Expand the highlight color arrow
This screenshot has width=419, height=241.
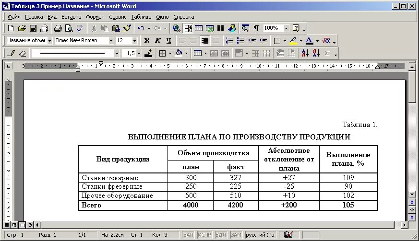301,41
